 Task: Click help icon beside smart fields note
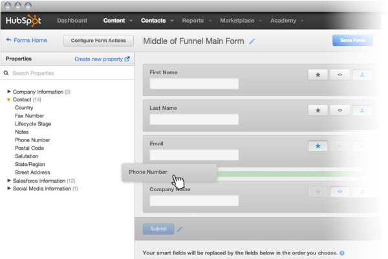tap(342, 253)
